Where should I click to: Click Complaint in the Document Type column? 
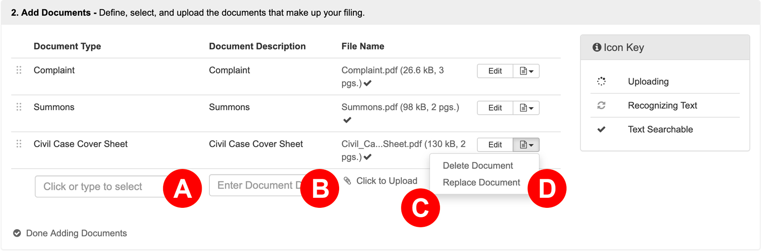(x=54, y=70)
